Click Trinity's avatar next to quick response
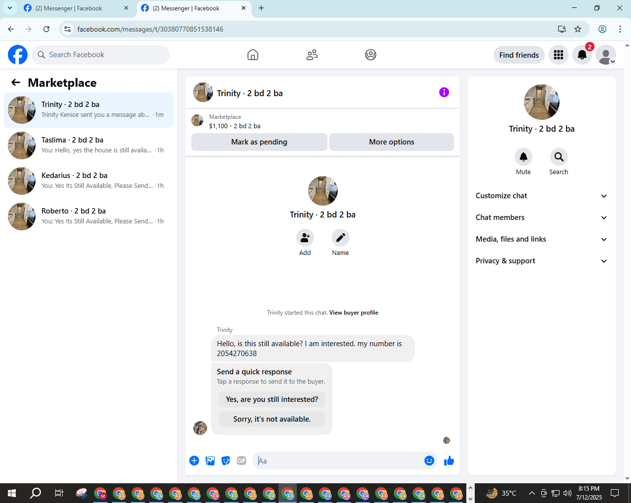631x503 pixels. point(200,428)
